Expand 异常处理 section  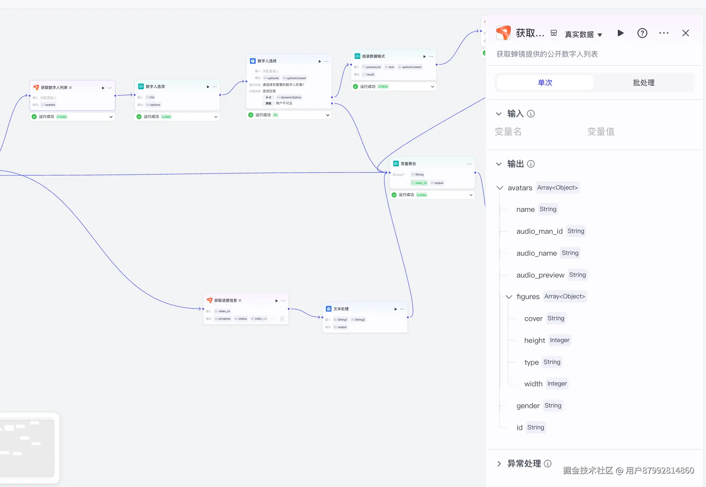(499, 464)
